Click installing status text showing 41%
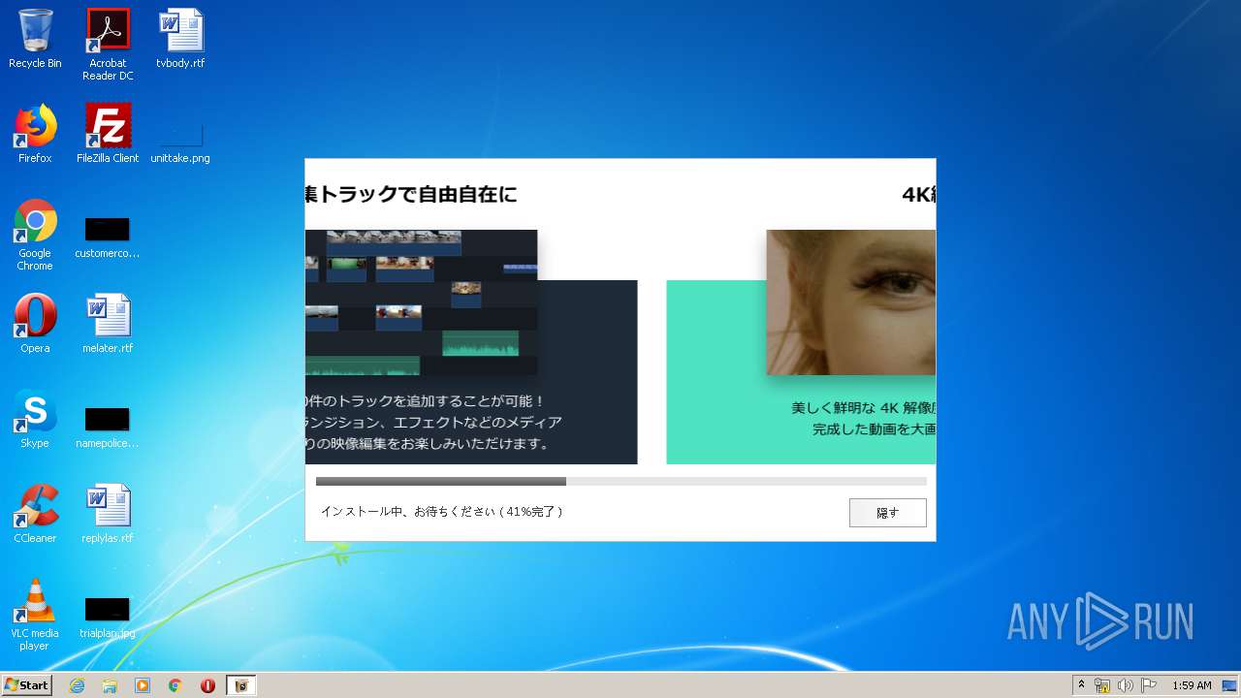Screen dimensions: 1241x698 point(441,511)
